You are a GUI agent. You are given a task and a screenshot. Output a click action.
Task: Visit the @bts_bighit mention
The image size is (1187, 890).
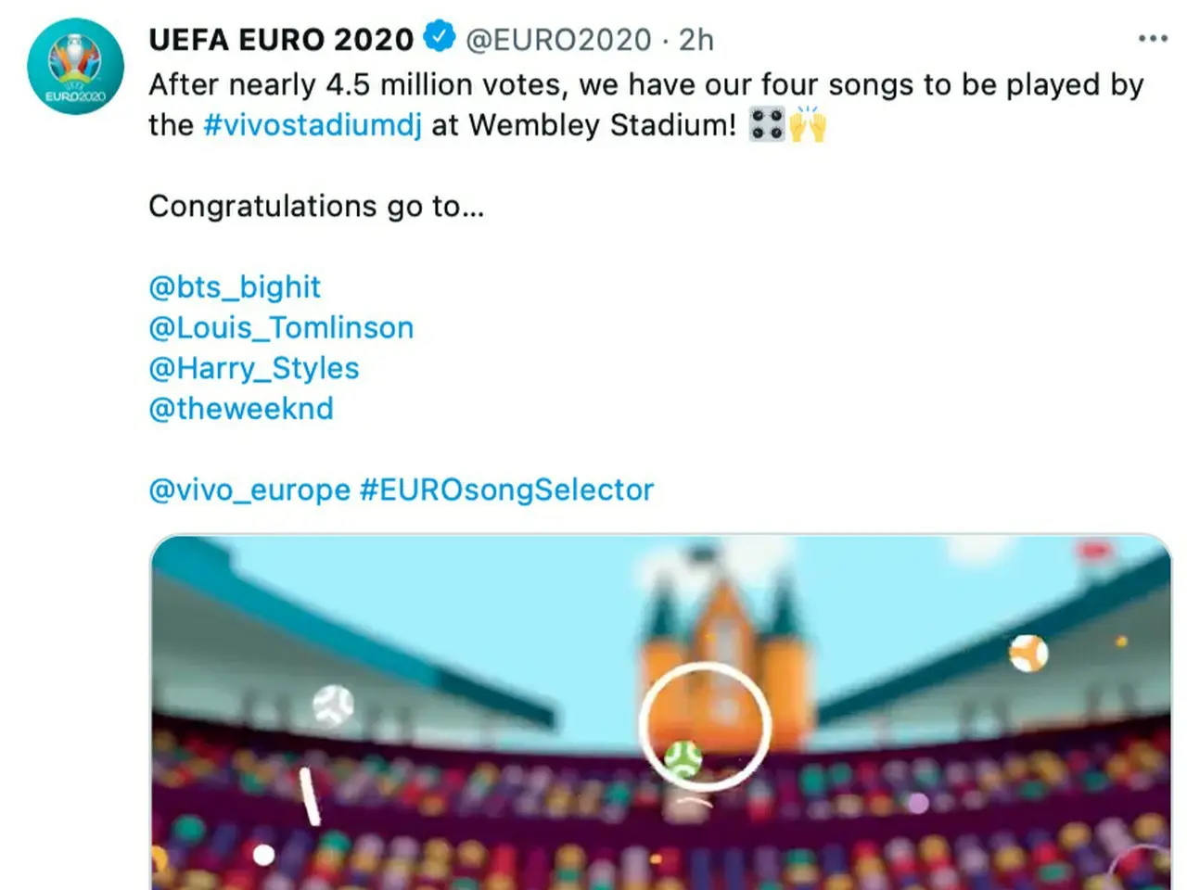(x=234, y=286)
